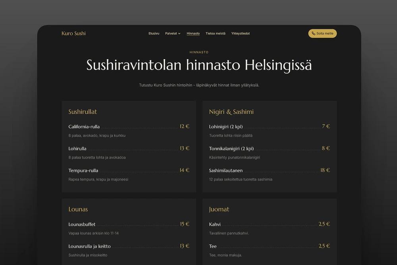Open Tietoa meistä page

point(215,33)
